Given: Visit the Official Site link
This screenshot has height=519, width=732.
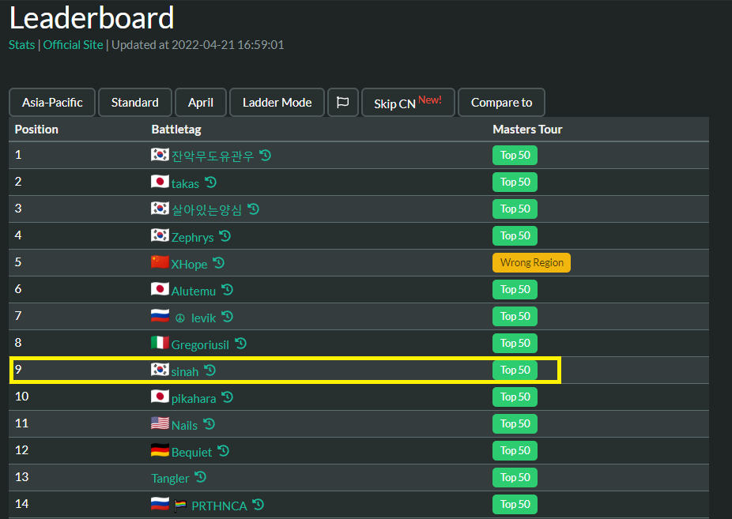Looking at the screenshot, I should pos(73,45).
